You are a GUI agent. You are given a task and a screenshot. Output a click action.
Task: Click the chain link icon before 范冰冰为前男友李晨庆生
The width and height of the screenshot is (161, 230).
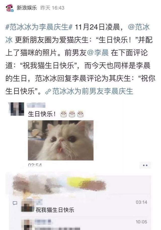click(x=48, y=92)
